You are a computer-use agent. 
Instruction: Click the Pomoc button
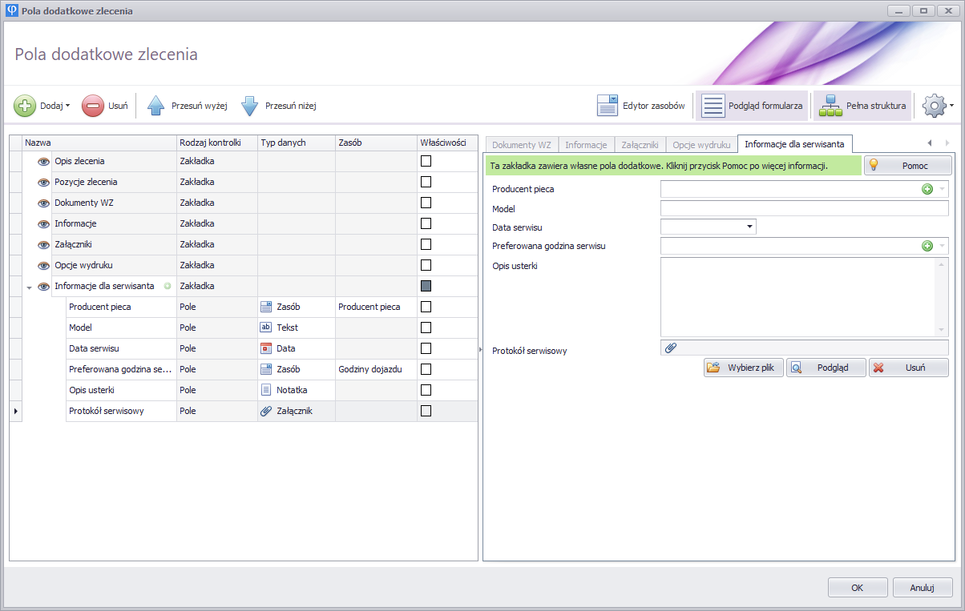tap(907, 166)
